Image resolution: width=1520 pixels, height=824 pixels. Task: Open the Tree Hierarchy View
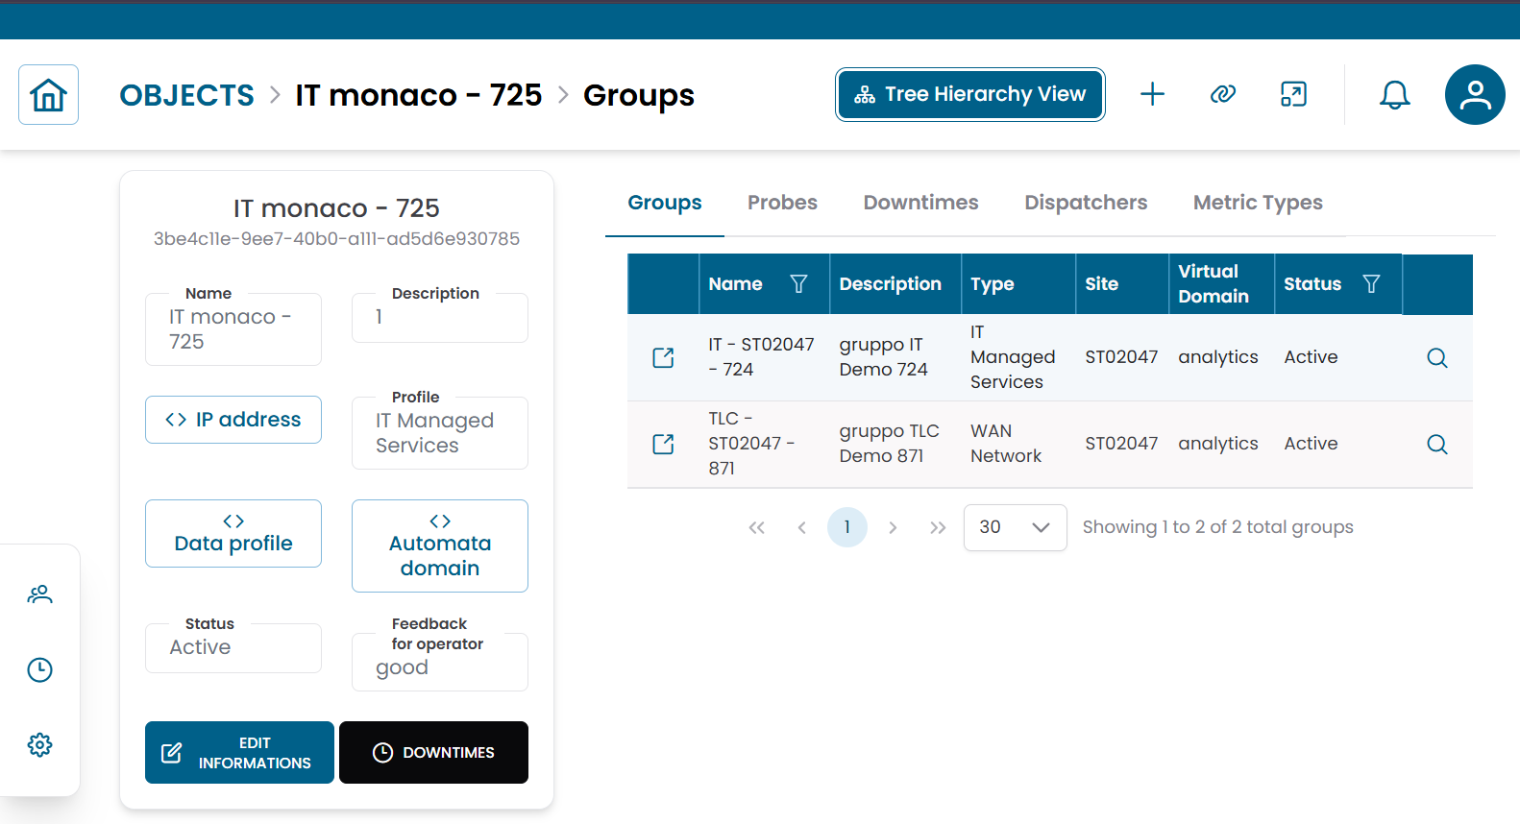970,94
